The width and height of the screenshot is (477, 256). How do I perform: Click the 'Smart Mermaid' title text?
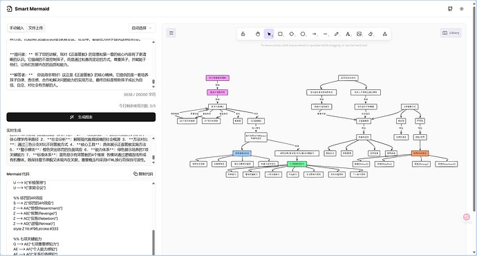point(32,9)
